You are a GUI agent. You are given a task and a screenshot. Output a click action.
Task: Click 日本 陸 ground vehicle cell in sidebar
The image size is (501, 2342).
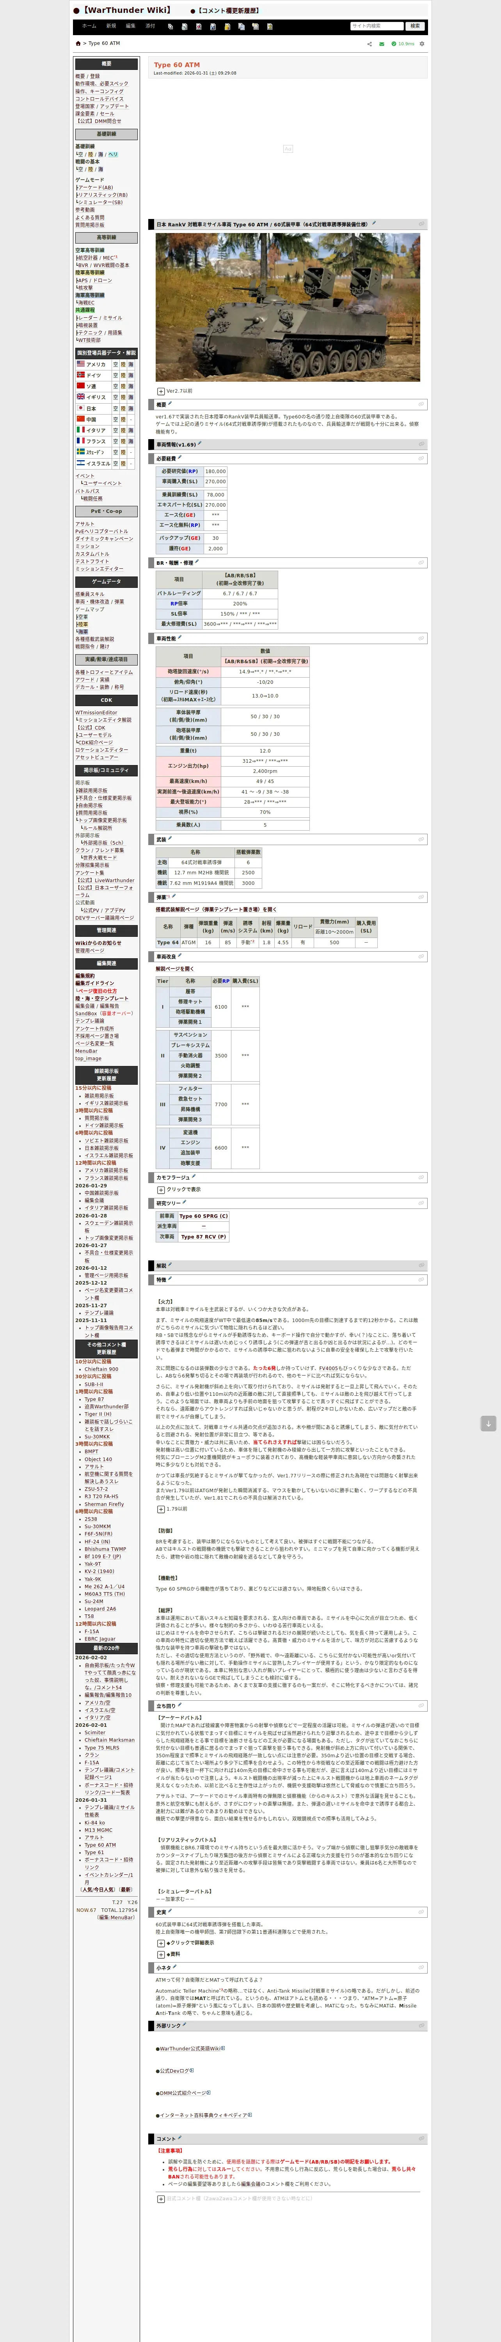click(x=124, y=408)
